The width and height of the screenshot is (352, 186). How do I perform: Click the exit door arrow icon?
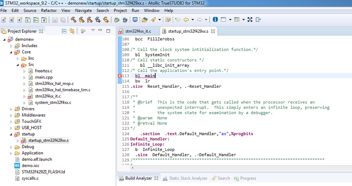pos(259,19)
